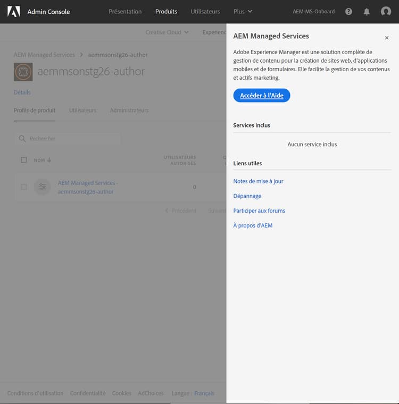Open Cookies footer link
This screenshot has width=399, height=404.
pos(121,393)
